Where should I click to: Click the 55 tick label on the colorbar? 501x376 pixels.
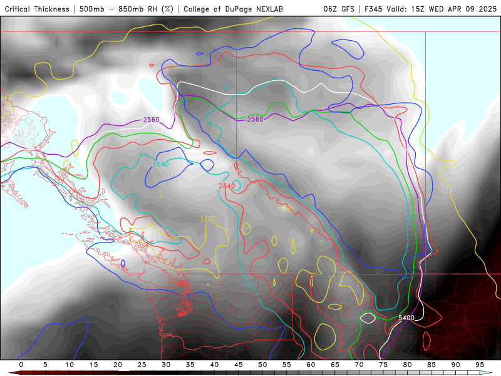coord(287,365)
